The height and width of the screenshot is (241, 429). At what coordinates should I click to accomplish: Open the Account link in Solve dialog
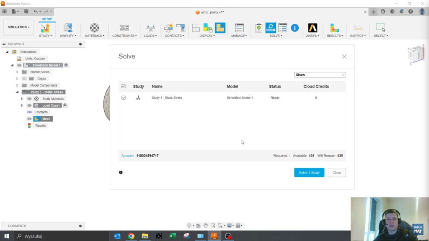pos(127,155)
